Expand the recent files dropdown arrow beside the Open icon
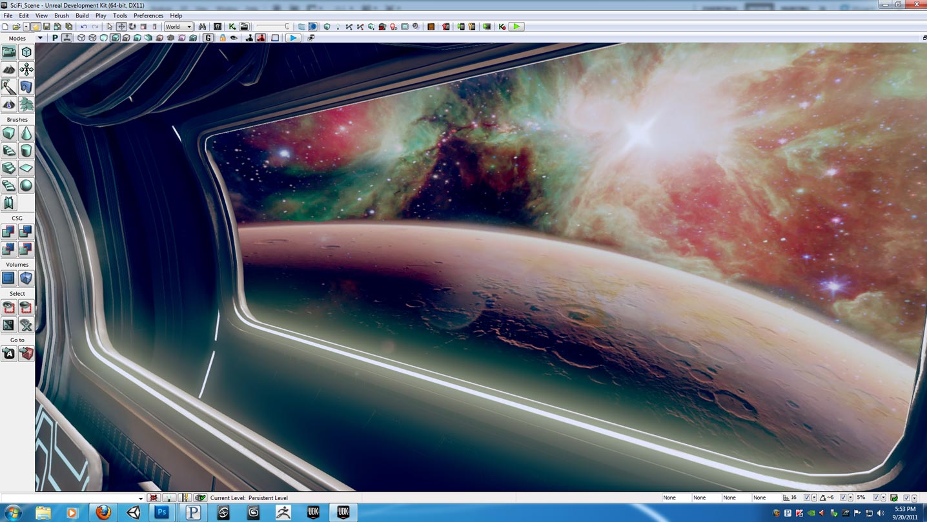This screenshot has height=522, width=927. (26, 26)
